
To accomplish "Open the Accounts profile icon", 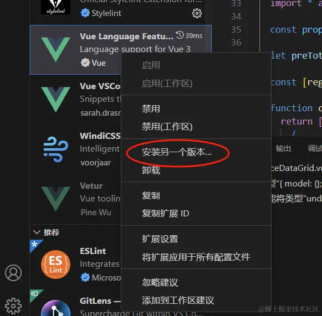I will [x=13, y=273].
